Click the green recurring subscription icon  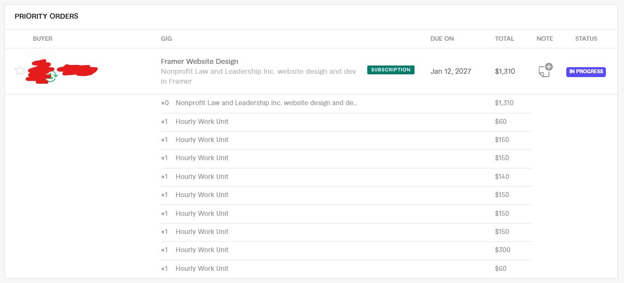click(x=51, y=77)
